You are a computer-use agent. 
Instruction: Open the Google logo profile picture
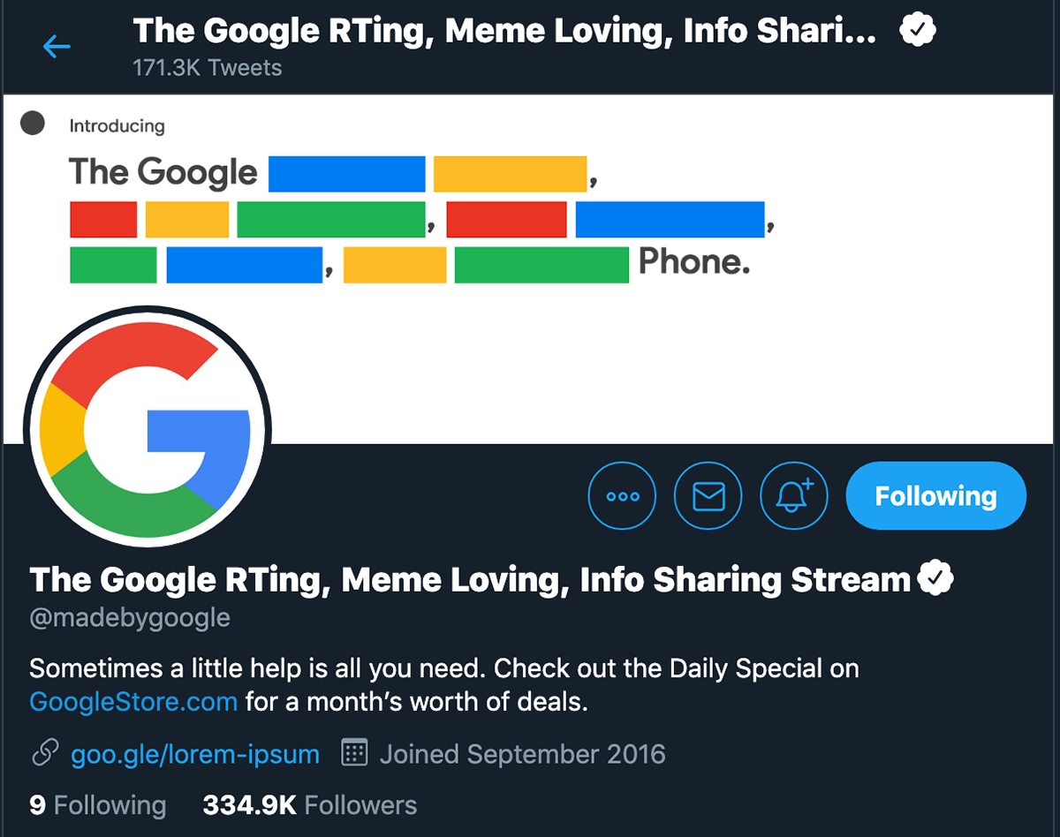[x=146, y=430]
